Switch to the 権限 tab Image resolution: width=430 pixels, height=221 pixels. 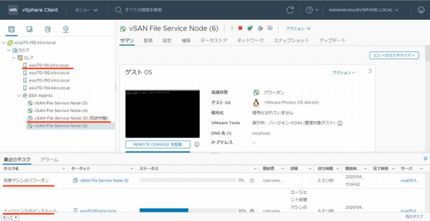click(186, 41)
